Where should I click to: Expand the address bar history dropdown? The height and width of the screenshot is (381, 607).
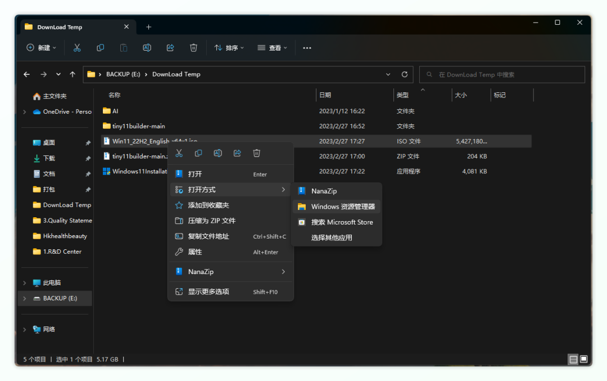coord(388,74)
